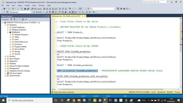Expand the Views folder node

(10, 39)
